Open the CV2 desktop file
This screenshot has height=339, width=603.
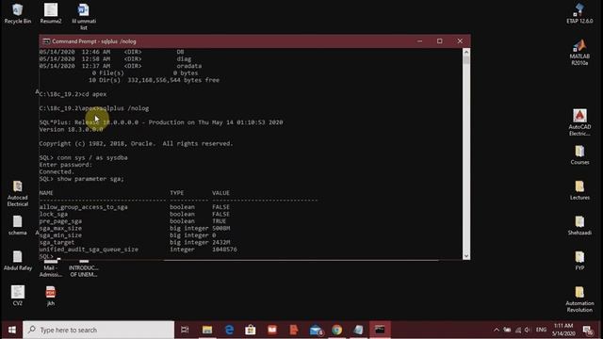pyautogui.click(x=17, y=296)
